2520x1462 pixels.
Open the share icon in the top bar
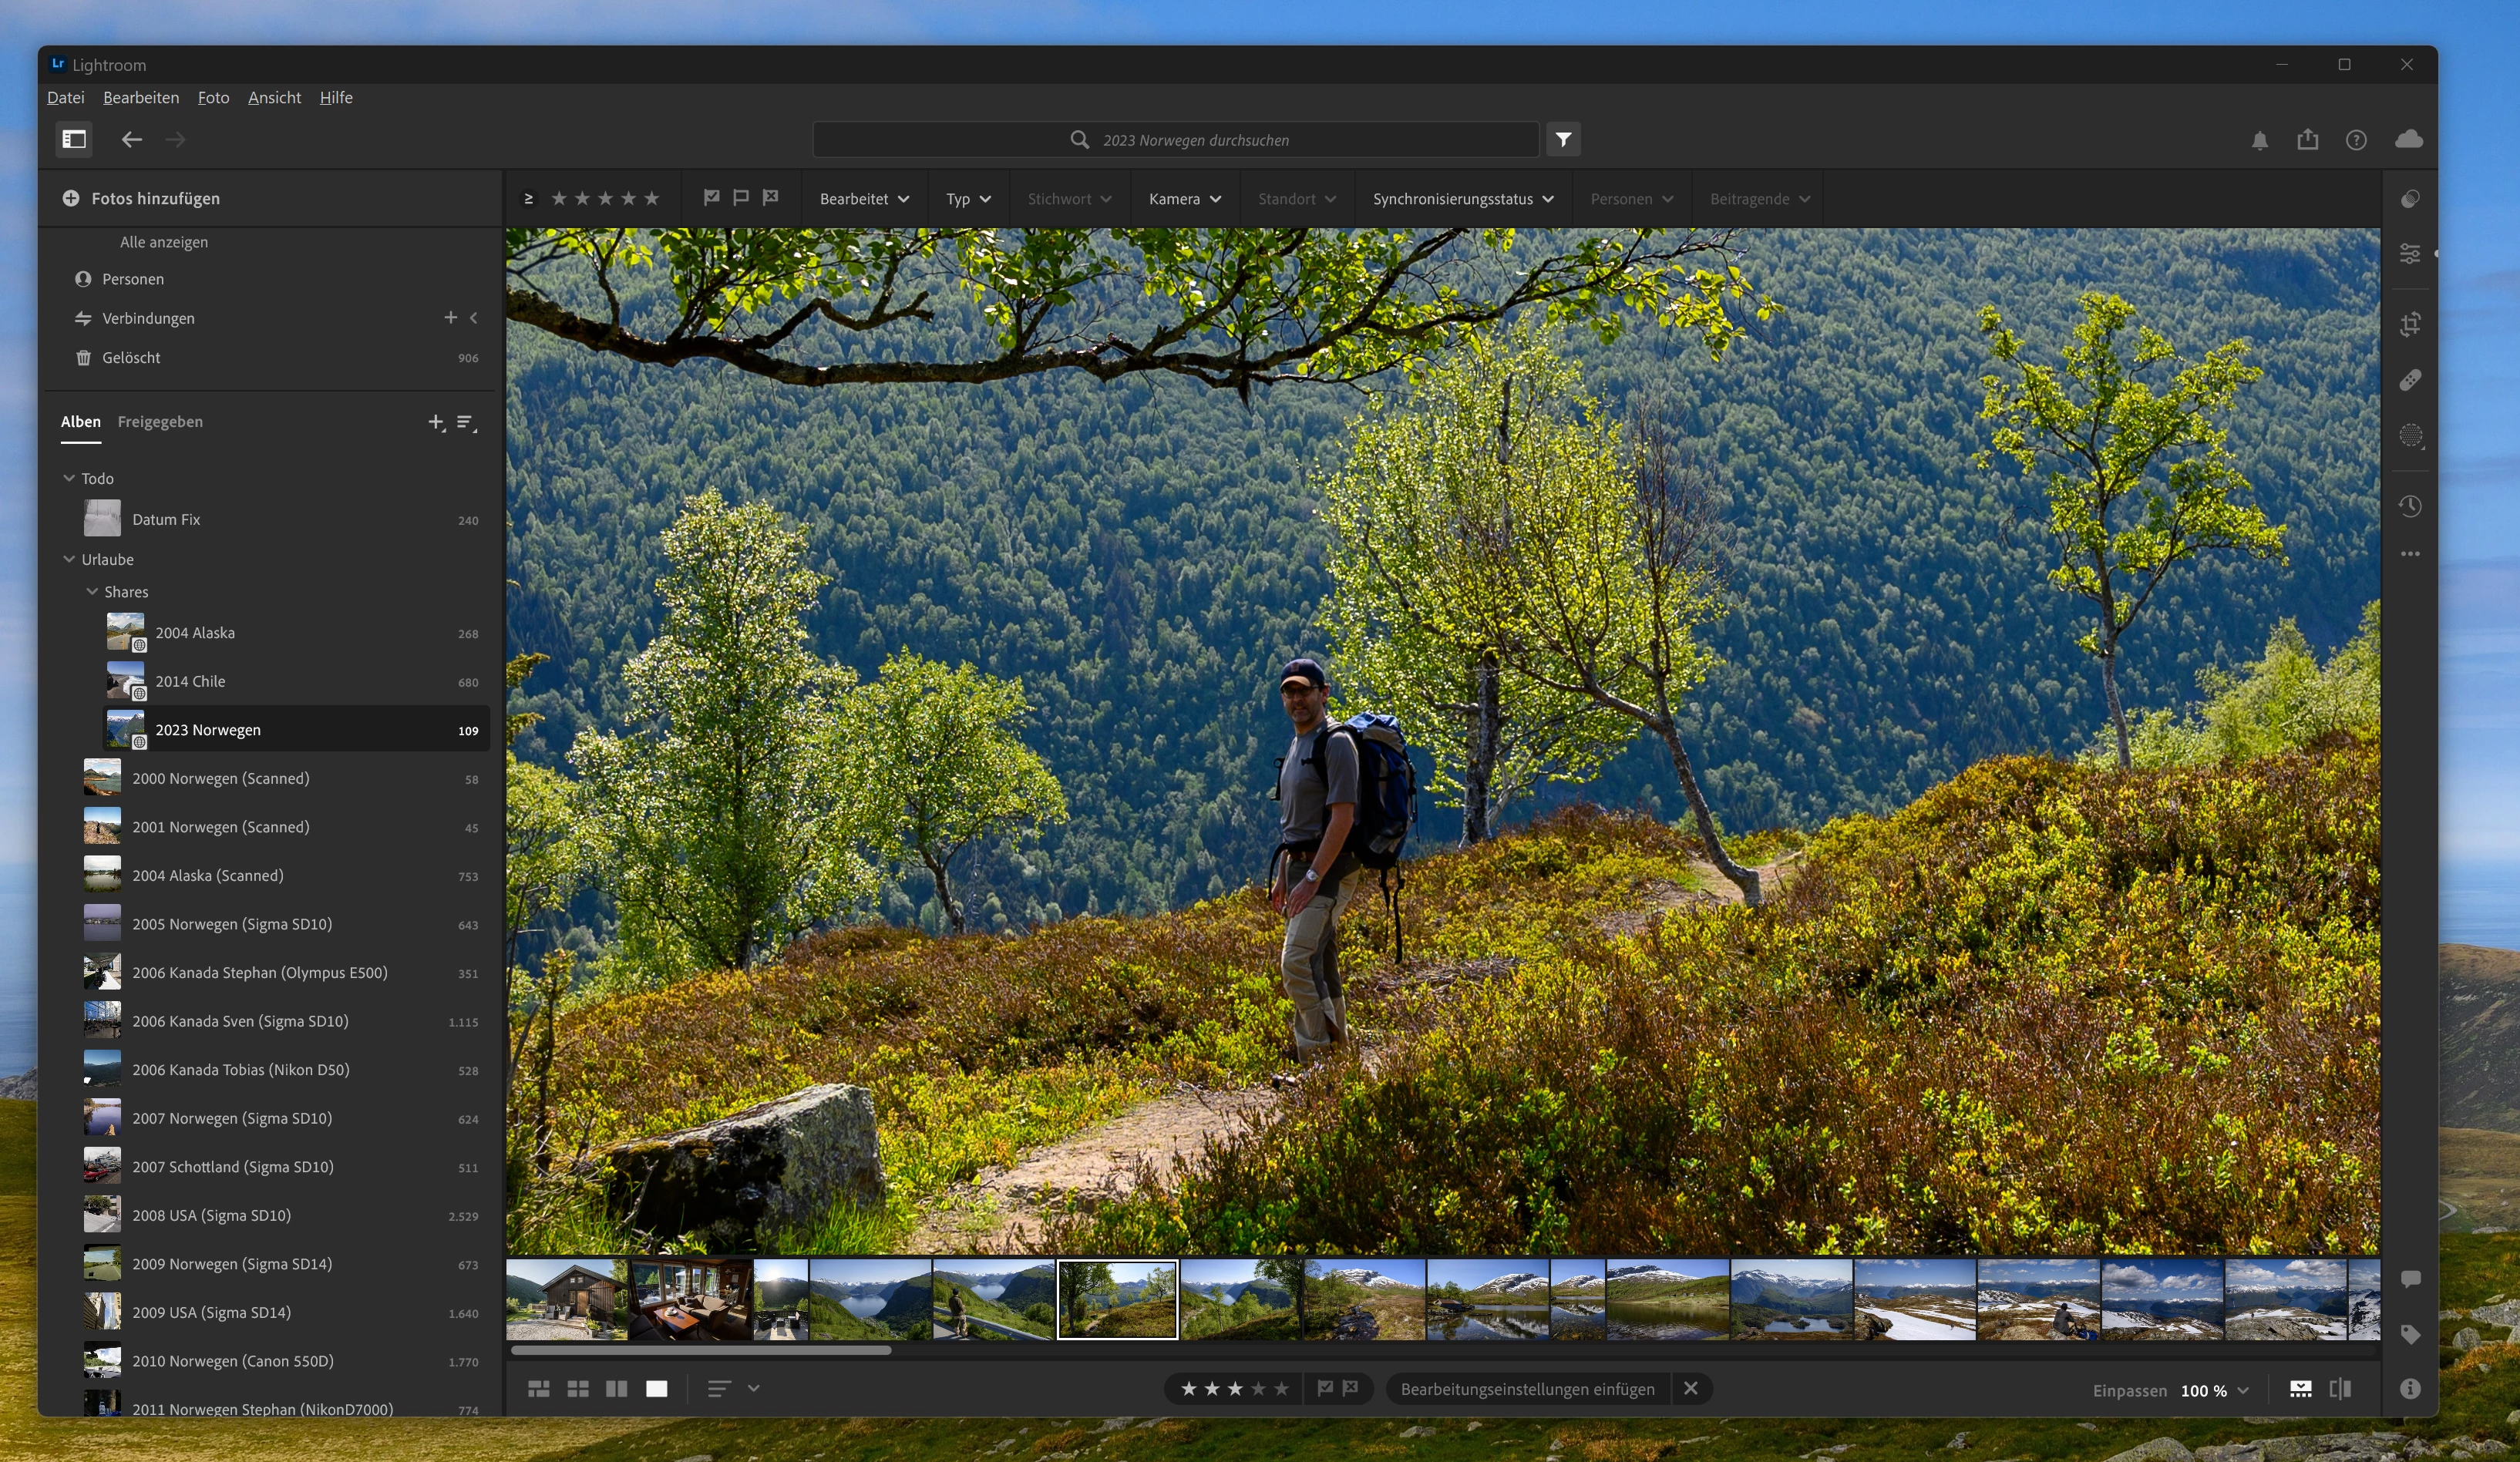[x=2308, y=139]
